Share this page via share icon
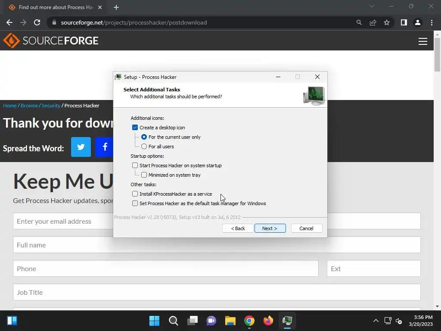This screenshot has height=331, width=441. (373, 22)
